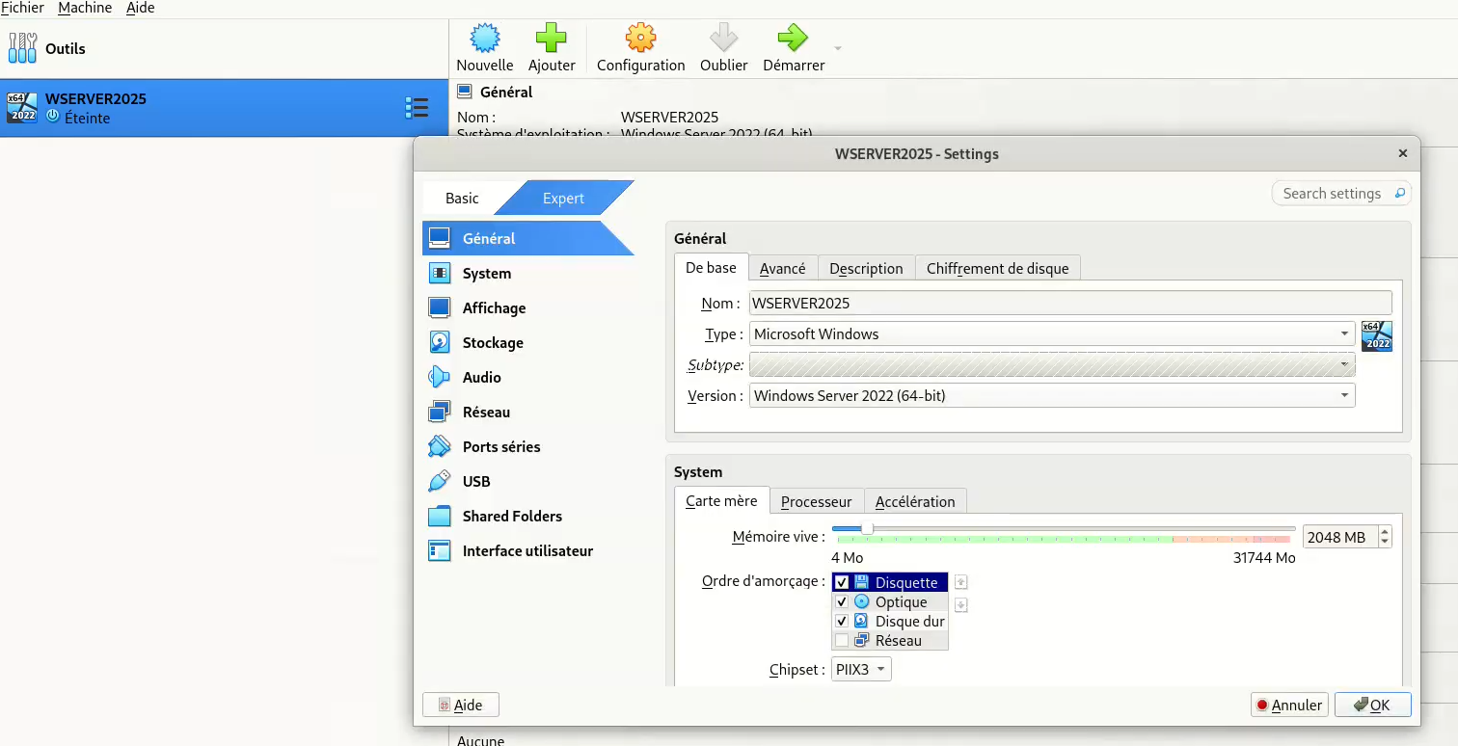Click the Aide button
Image resolution: width=1458 pixels, height=746 pixels.
[x=460, y=705]
